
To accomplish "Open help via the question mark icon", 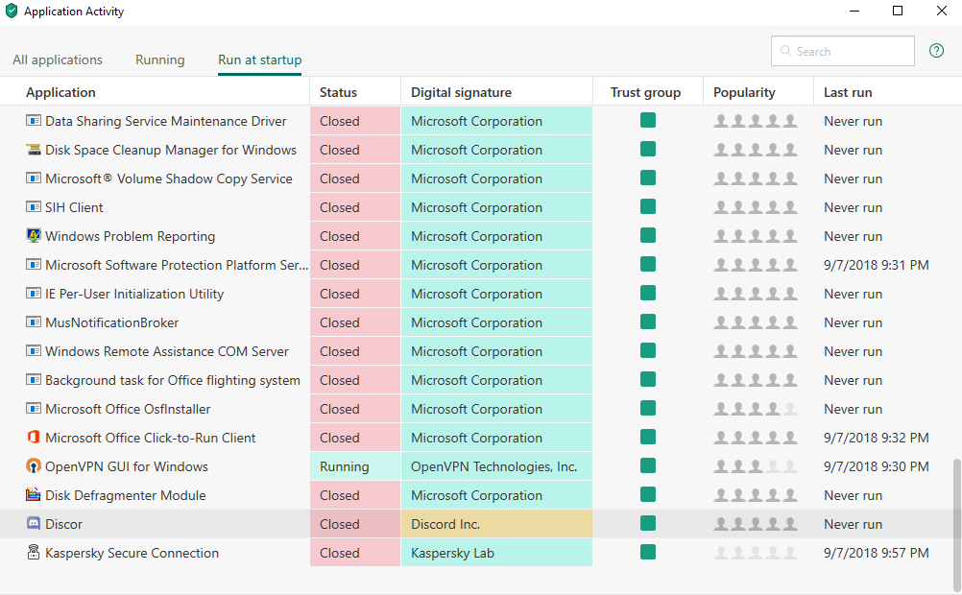I will coord(936,51).
